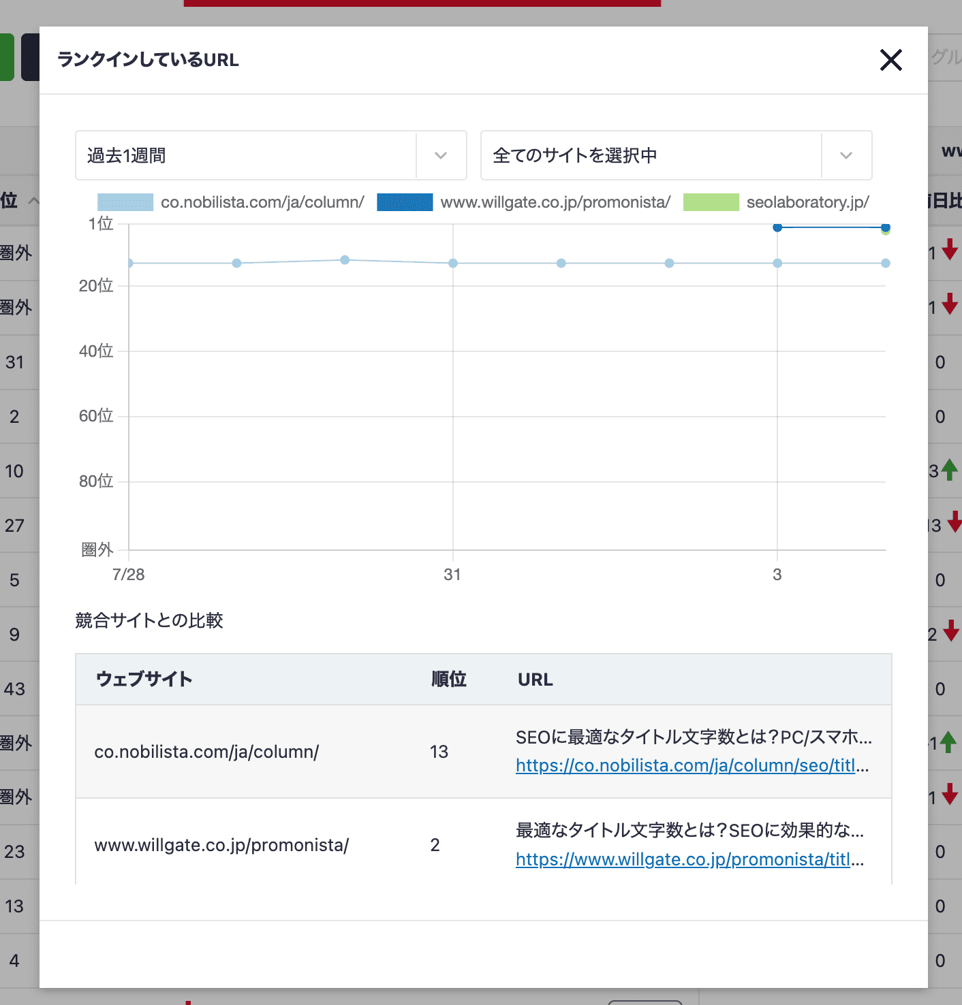This screenshot has height=1005, width=962.
Task: Click the co.nobilista.com/ja/column/ website cell
Action: (x=206, y=752)
